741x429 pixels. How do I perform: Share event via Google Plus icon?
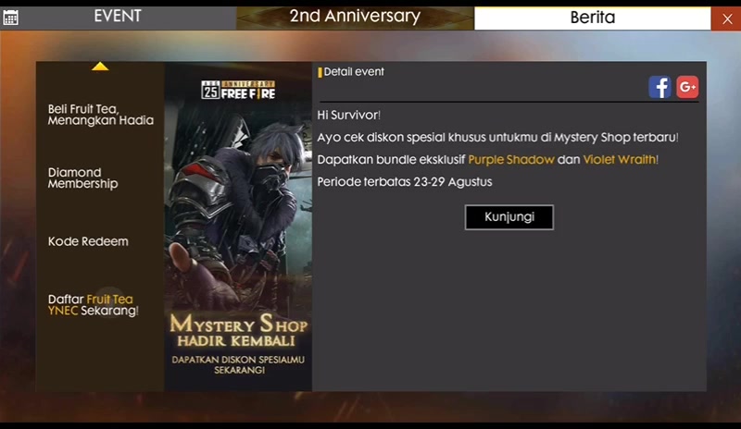(687, 87)
